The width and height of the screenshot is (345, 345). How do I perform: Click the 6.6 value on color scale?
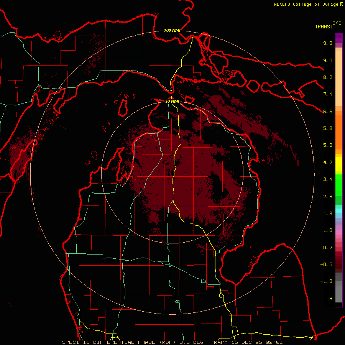point(328,111)
